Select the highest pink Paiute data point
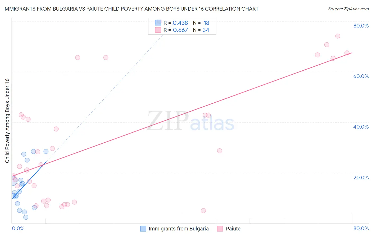 tap(337, 36)
